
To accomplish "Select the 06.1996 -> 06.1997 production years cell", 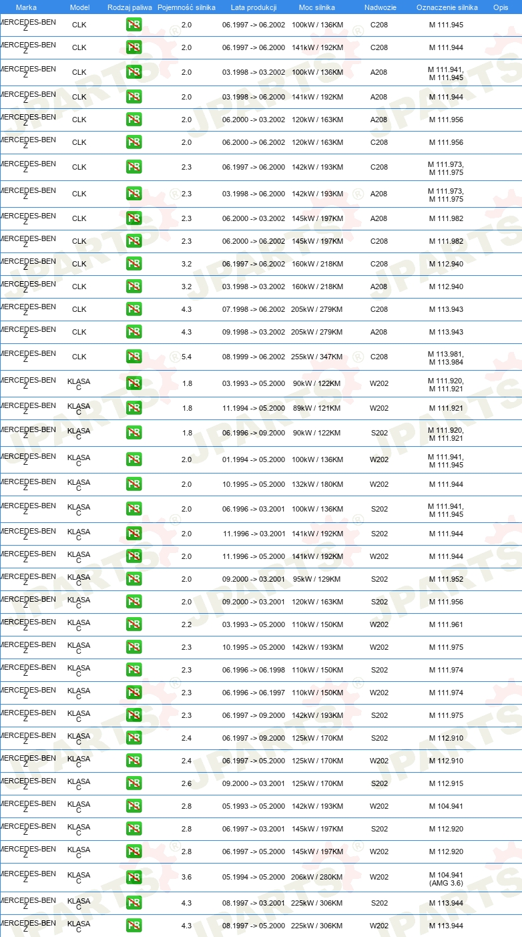I will (x=254, y=693).
